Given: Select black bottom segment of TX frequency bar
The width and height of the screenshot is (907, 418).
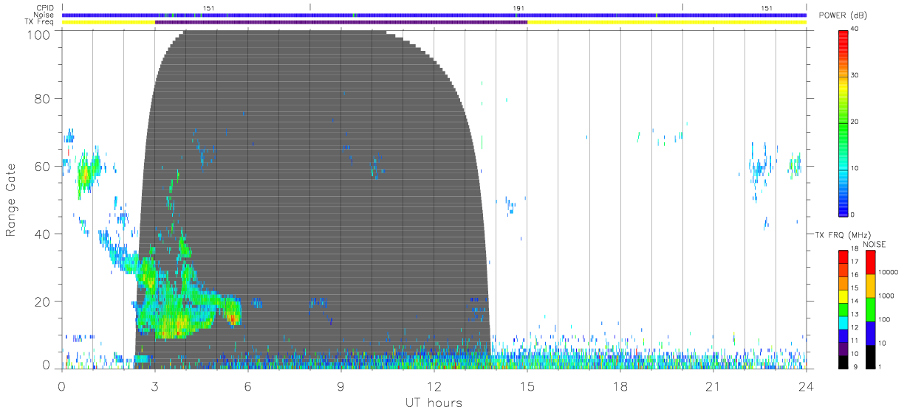Looking at the screenshot, I should [x=843, y=360].
